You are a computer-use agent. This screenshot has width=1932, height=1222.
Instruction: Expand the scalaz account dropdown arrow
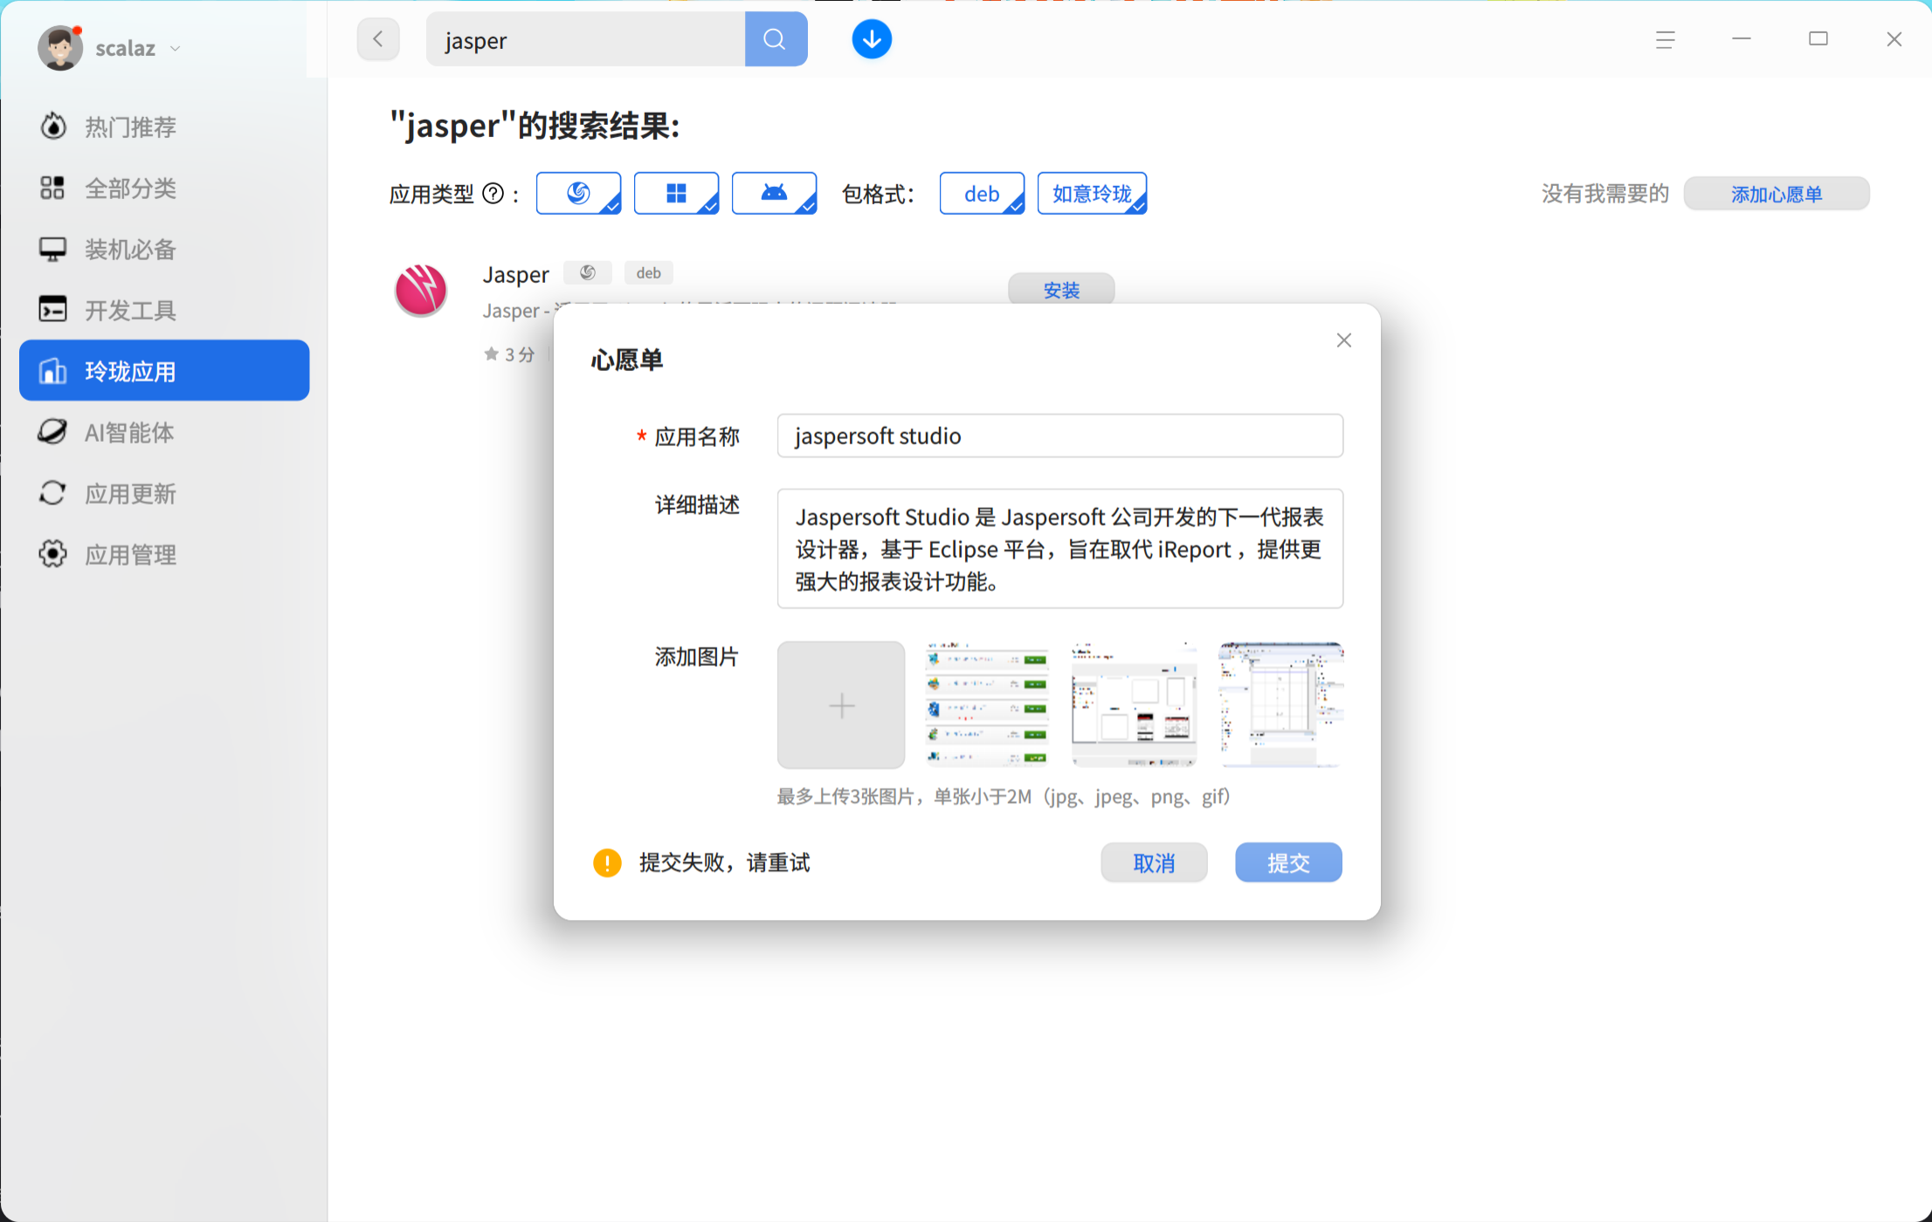[175, 49]
